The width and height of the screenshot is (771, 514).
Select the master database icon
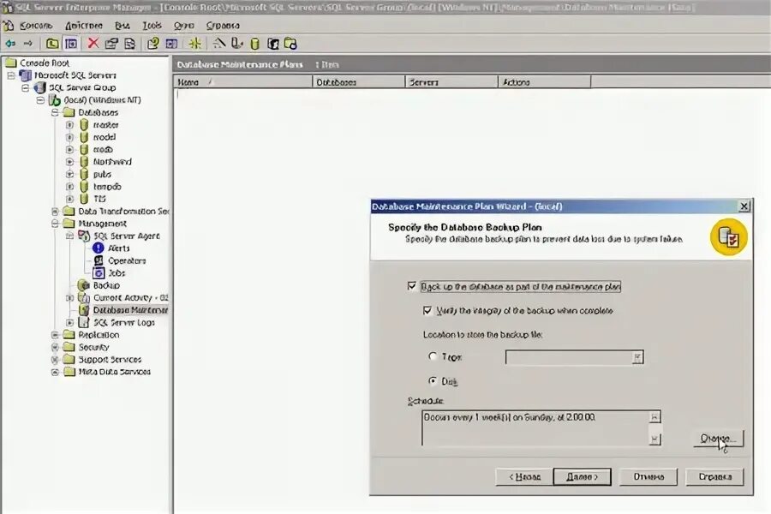84,125
